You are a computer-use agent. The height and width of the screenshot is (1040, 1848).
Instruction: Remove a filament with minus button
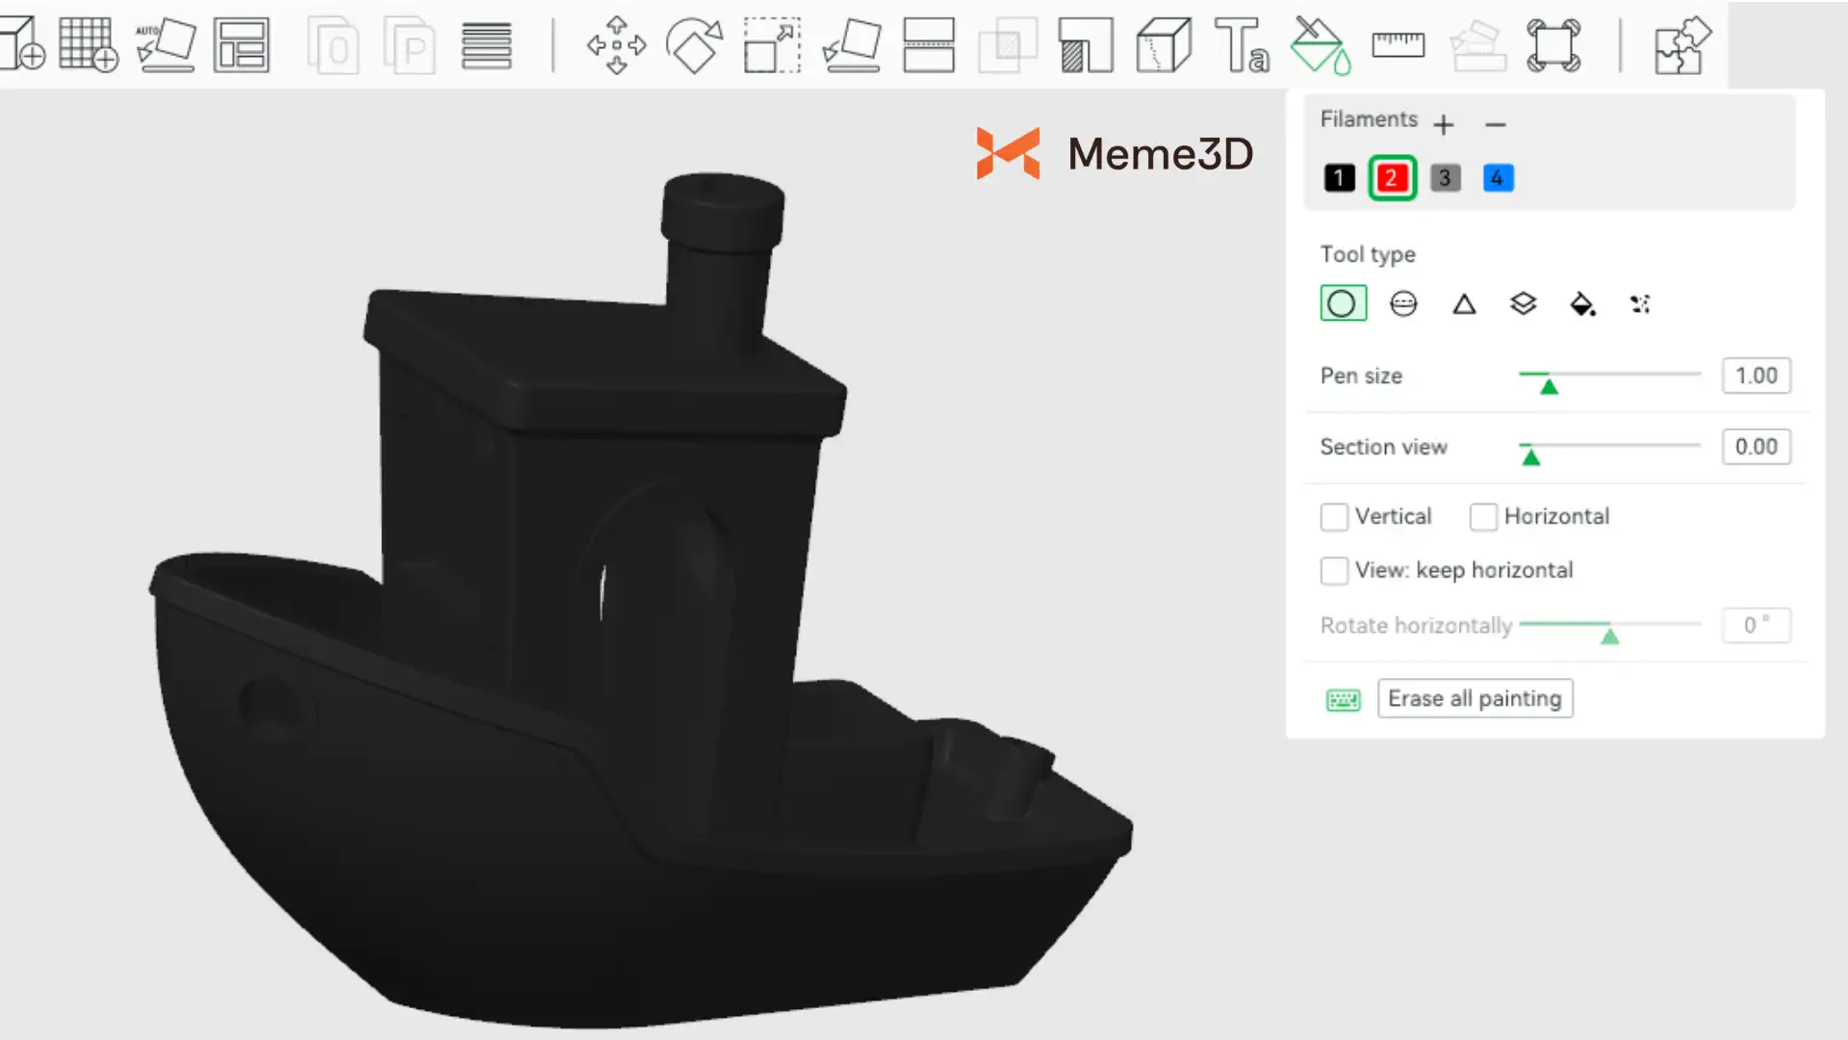tap(1495, 124)
